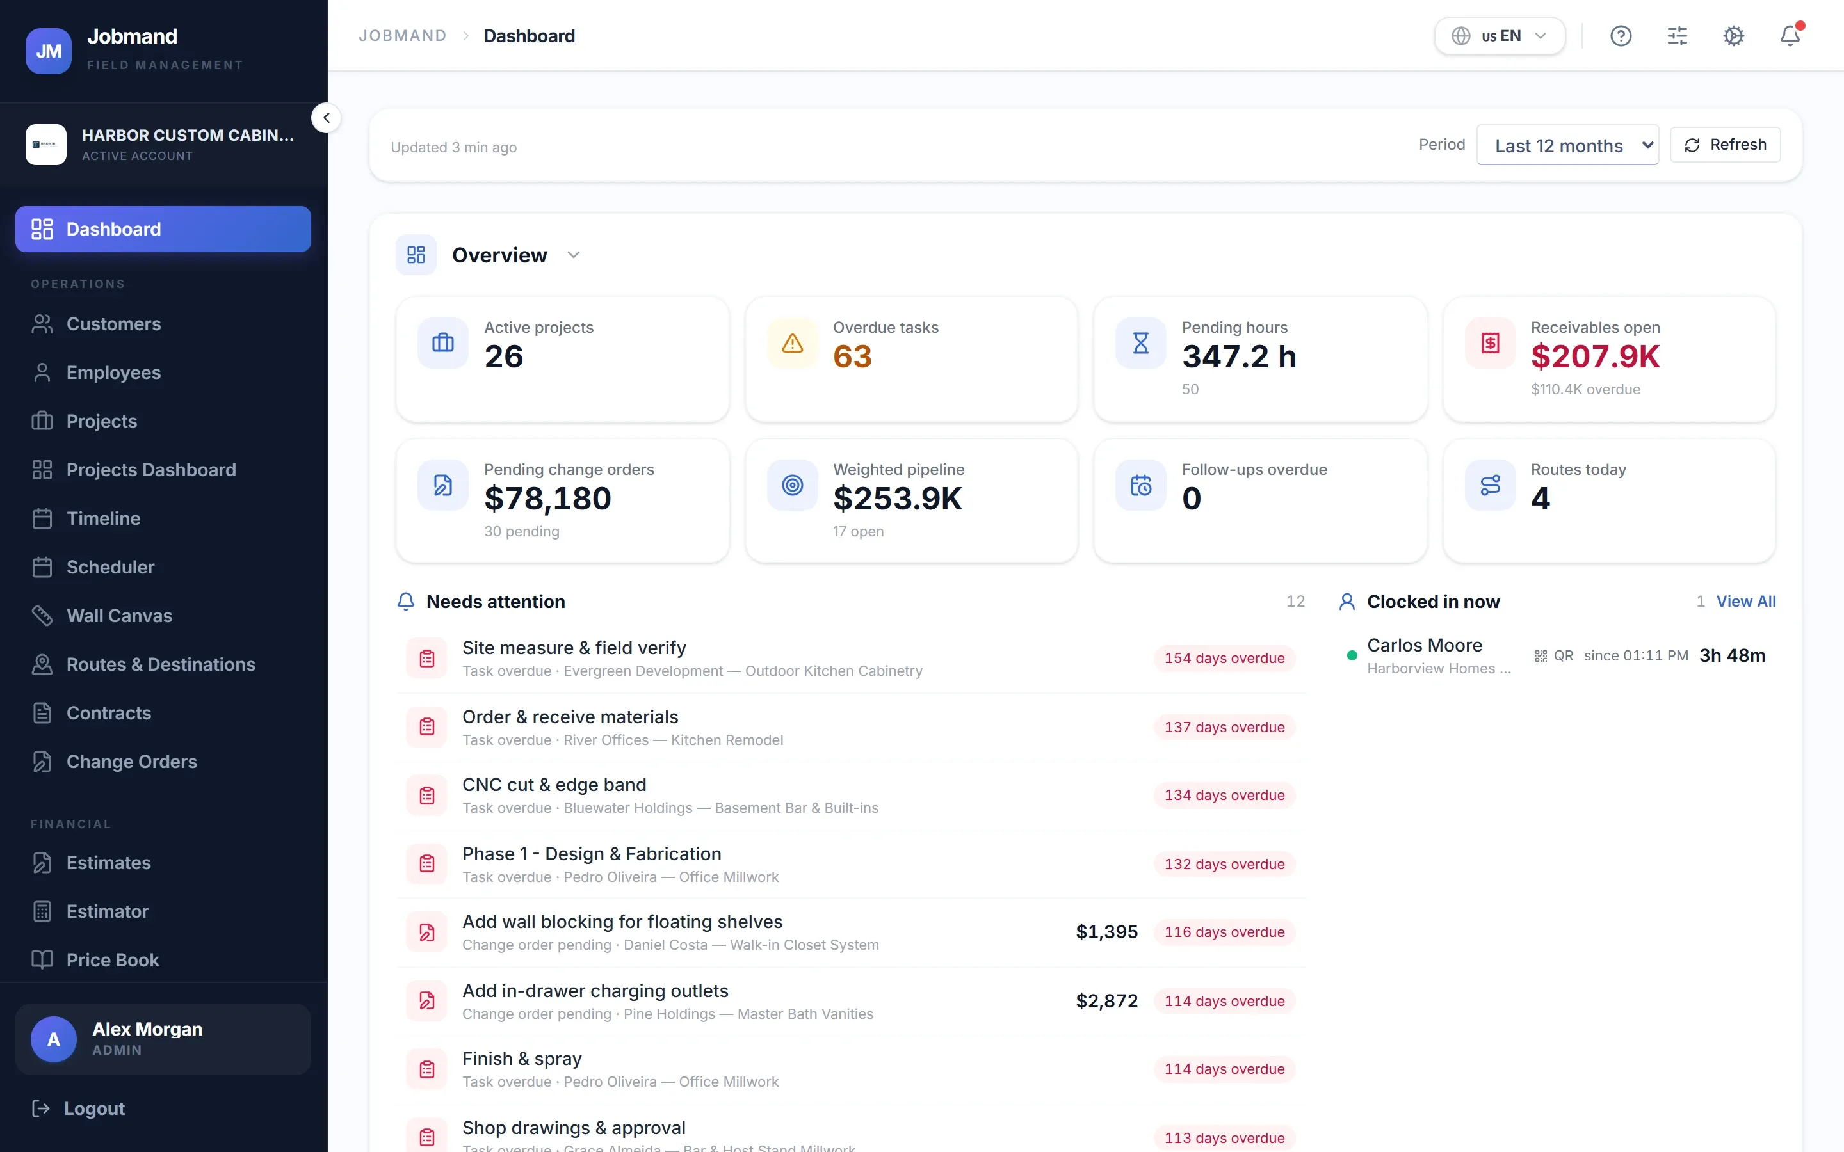Open the settings gear icon
The height and width of the screenshot is (1152, 1844).
tap(1733, 36)
